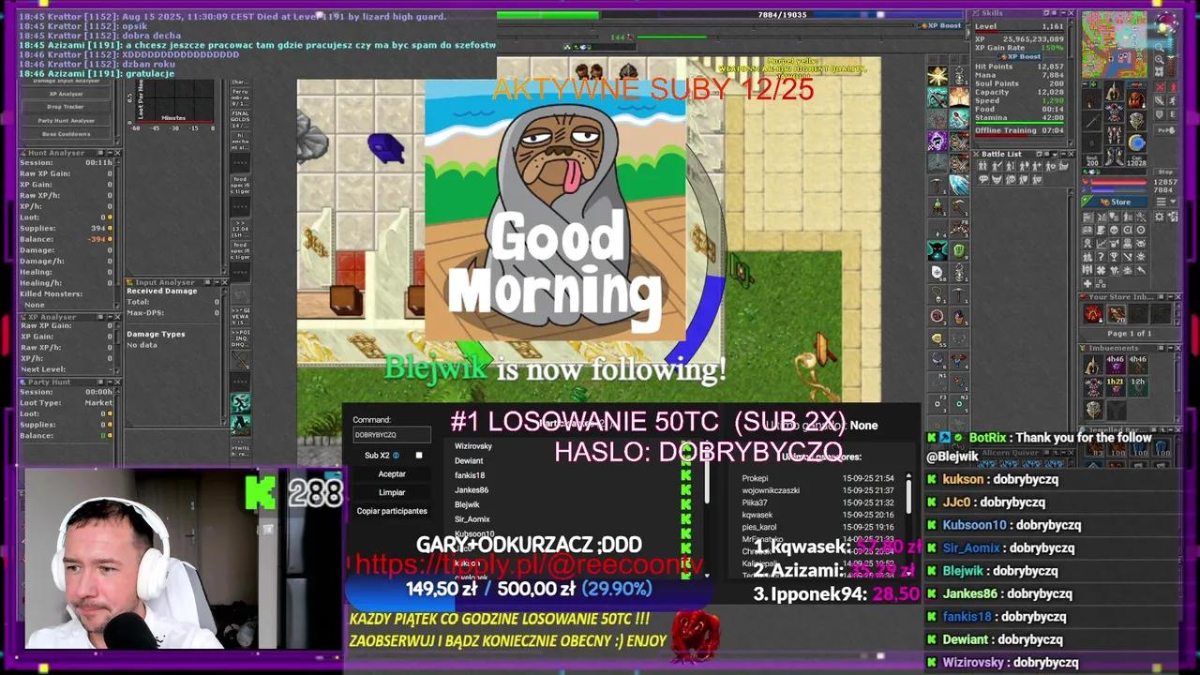Click the trophy icon in the control grid
Viewport: 1200px width, 675px height.
click(1114, 256)
